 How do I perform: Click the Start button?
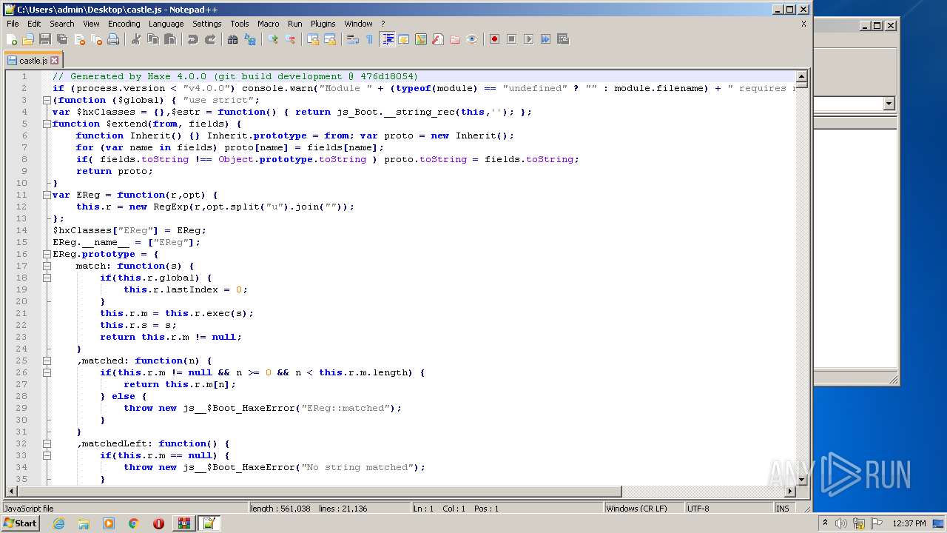(20, 523)
